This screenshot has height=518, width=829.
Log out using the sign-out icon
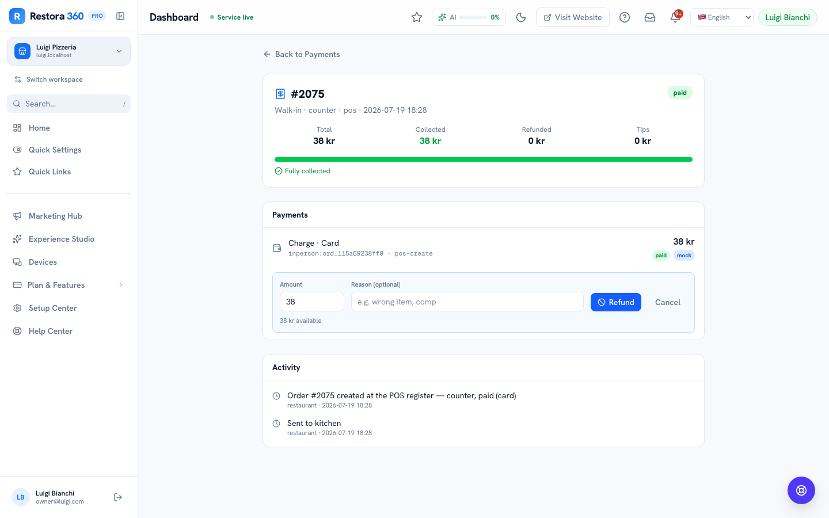[x=118, y=497]
